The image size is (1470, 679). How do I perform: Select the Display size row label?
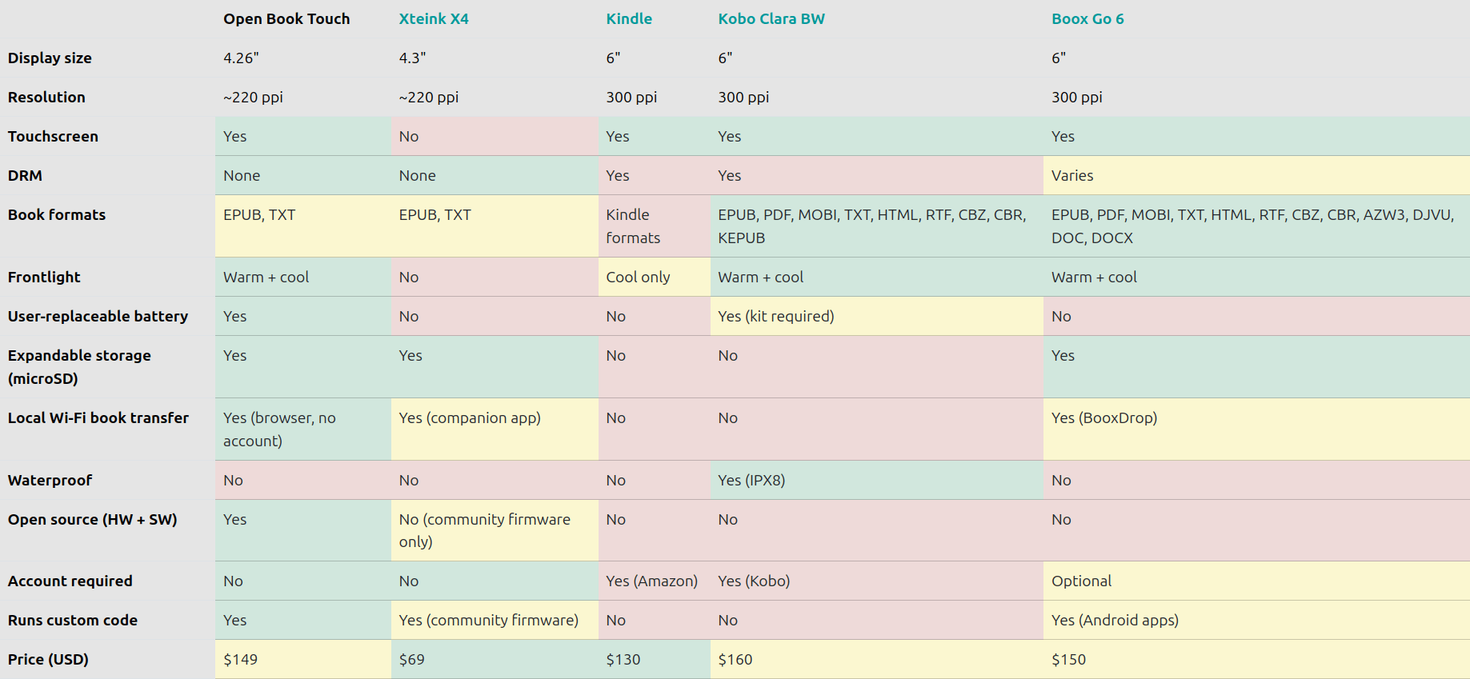(x=50, y=58)
